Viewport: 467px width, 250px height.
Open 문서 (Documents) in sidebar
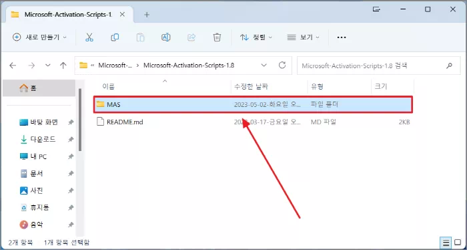(37, 173)
